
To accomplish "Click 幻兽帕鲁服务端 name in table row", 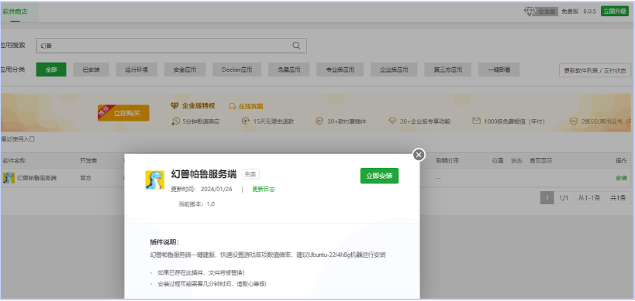I will (37, 178).
